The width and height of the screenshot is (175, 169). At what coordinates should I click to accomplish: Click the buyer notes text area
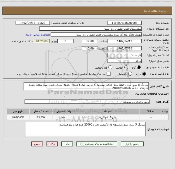point(86,129)
